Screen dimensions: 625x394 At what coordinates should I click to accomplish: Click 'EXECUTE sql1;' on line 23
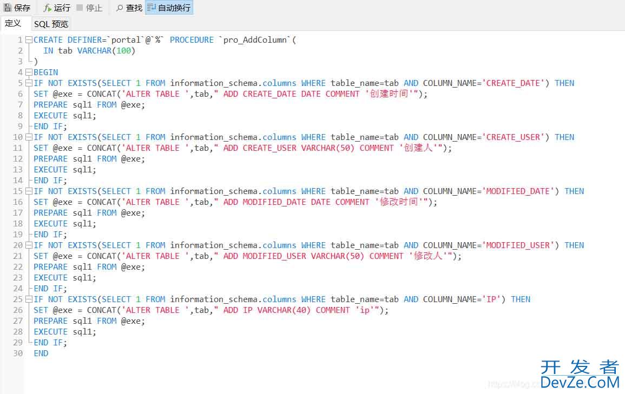click(x=65, y=278)
